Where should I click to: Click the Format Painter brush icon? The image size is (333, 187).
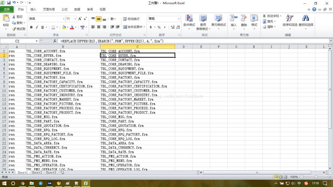click(x=14, y=29)
